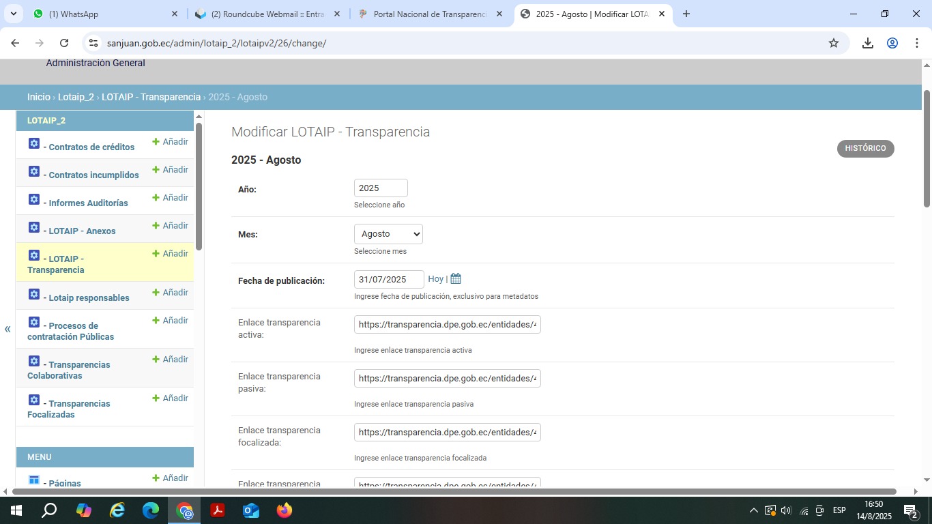Click the horizontal scrollbar at page bottom

click(454, 491)
